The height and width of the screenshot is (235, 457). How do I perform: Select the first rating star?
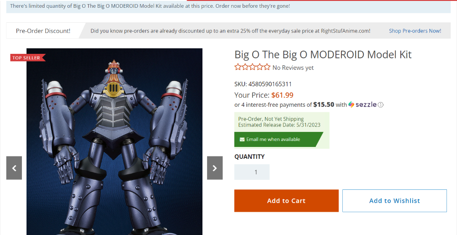pyautogui.click(x=238, y=67)
